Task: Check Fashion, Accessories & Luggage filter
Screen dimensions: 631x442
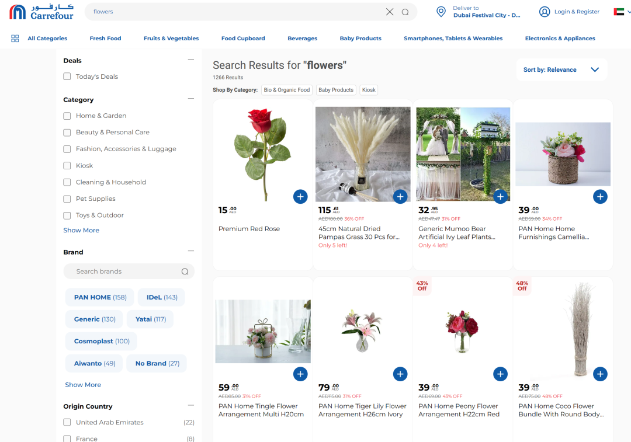Action: tap(67, 149)
